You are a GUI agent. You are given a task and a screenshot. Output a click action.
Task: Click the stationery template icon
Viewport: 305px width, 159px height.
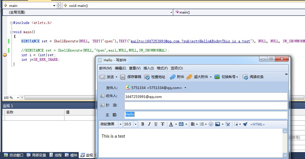[x=236, y=124]
